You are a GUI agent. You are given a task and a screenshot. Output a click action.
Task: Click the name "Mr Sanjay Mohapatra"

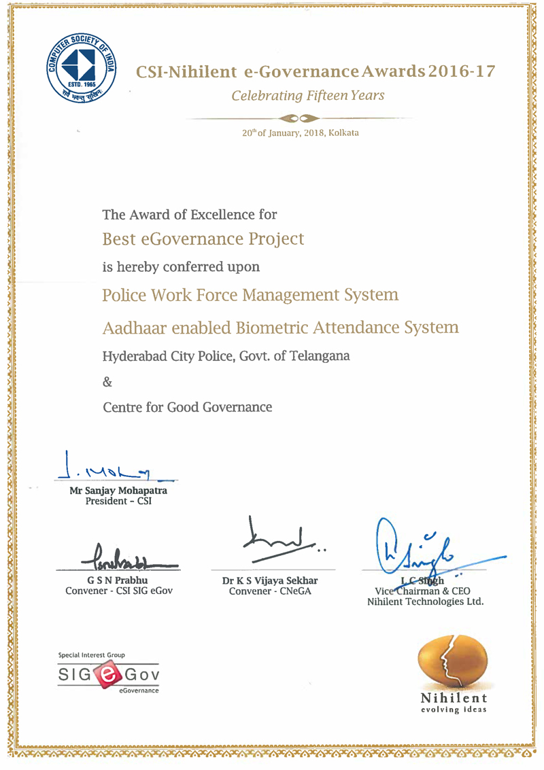tap(118, 491)
